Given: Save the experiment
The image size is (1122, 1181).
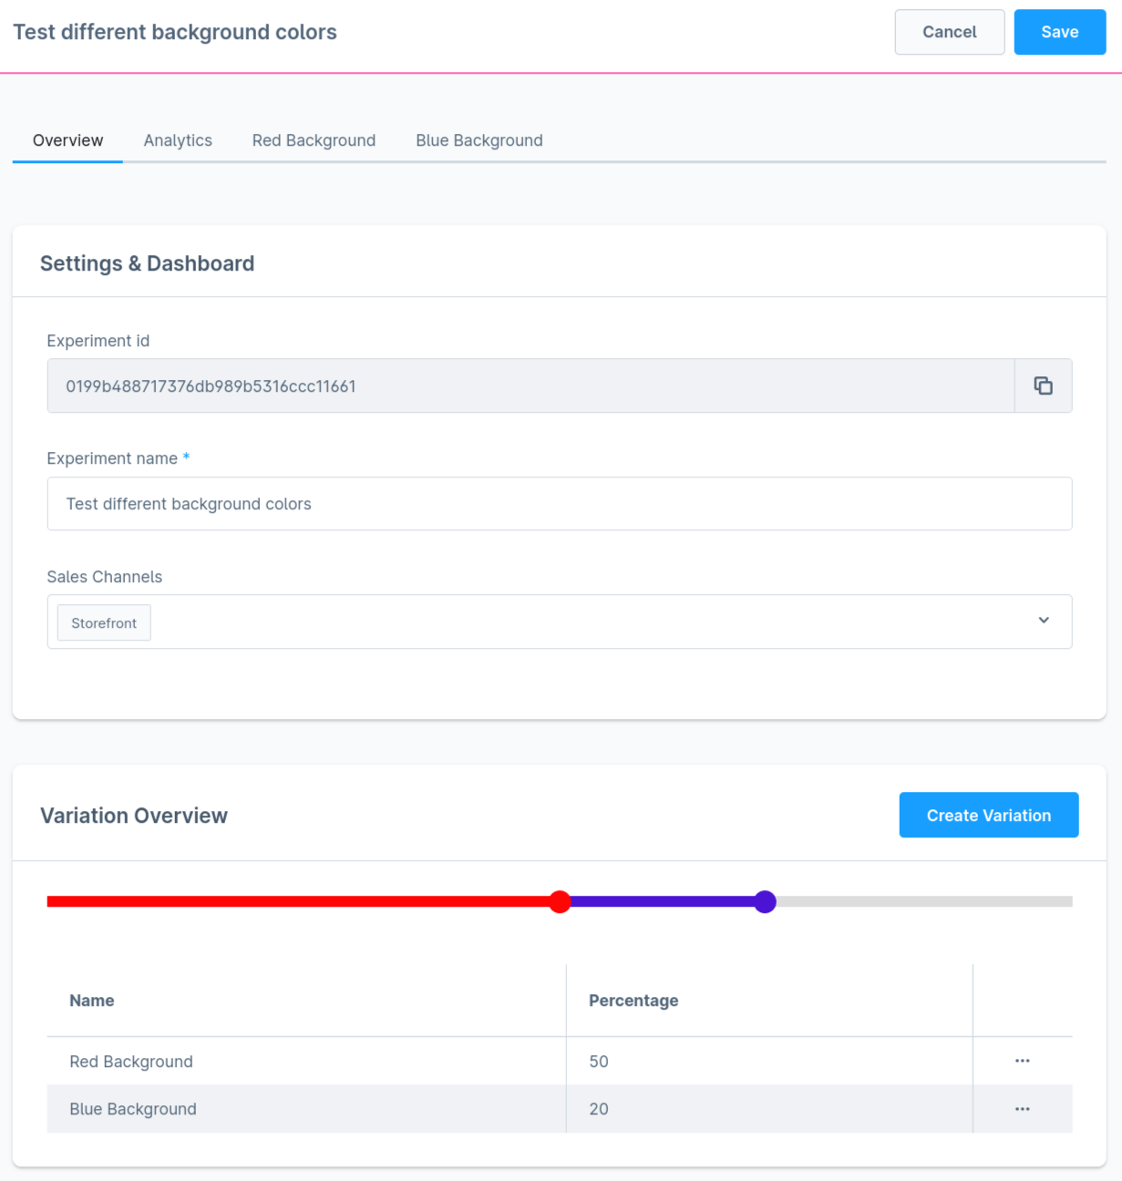Looking at the screenshot, I should (1060, 32).
